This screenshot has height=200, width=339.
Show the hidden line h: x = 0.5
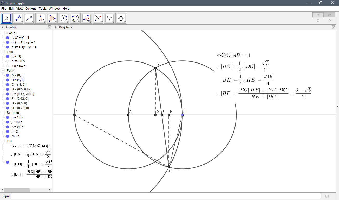tap(7, 61)
